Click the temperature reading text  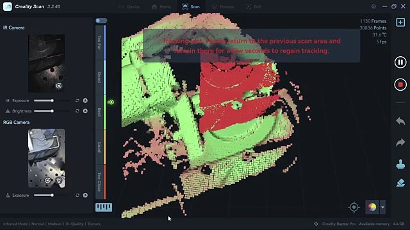point(379,34)
